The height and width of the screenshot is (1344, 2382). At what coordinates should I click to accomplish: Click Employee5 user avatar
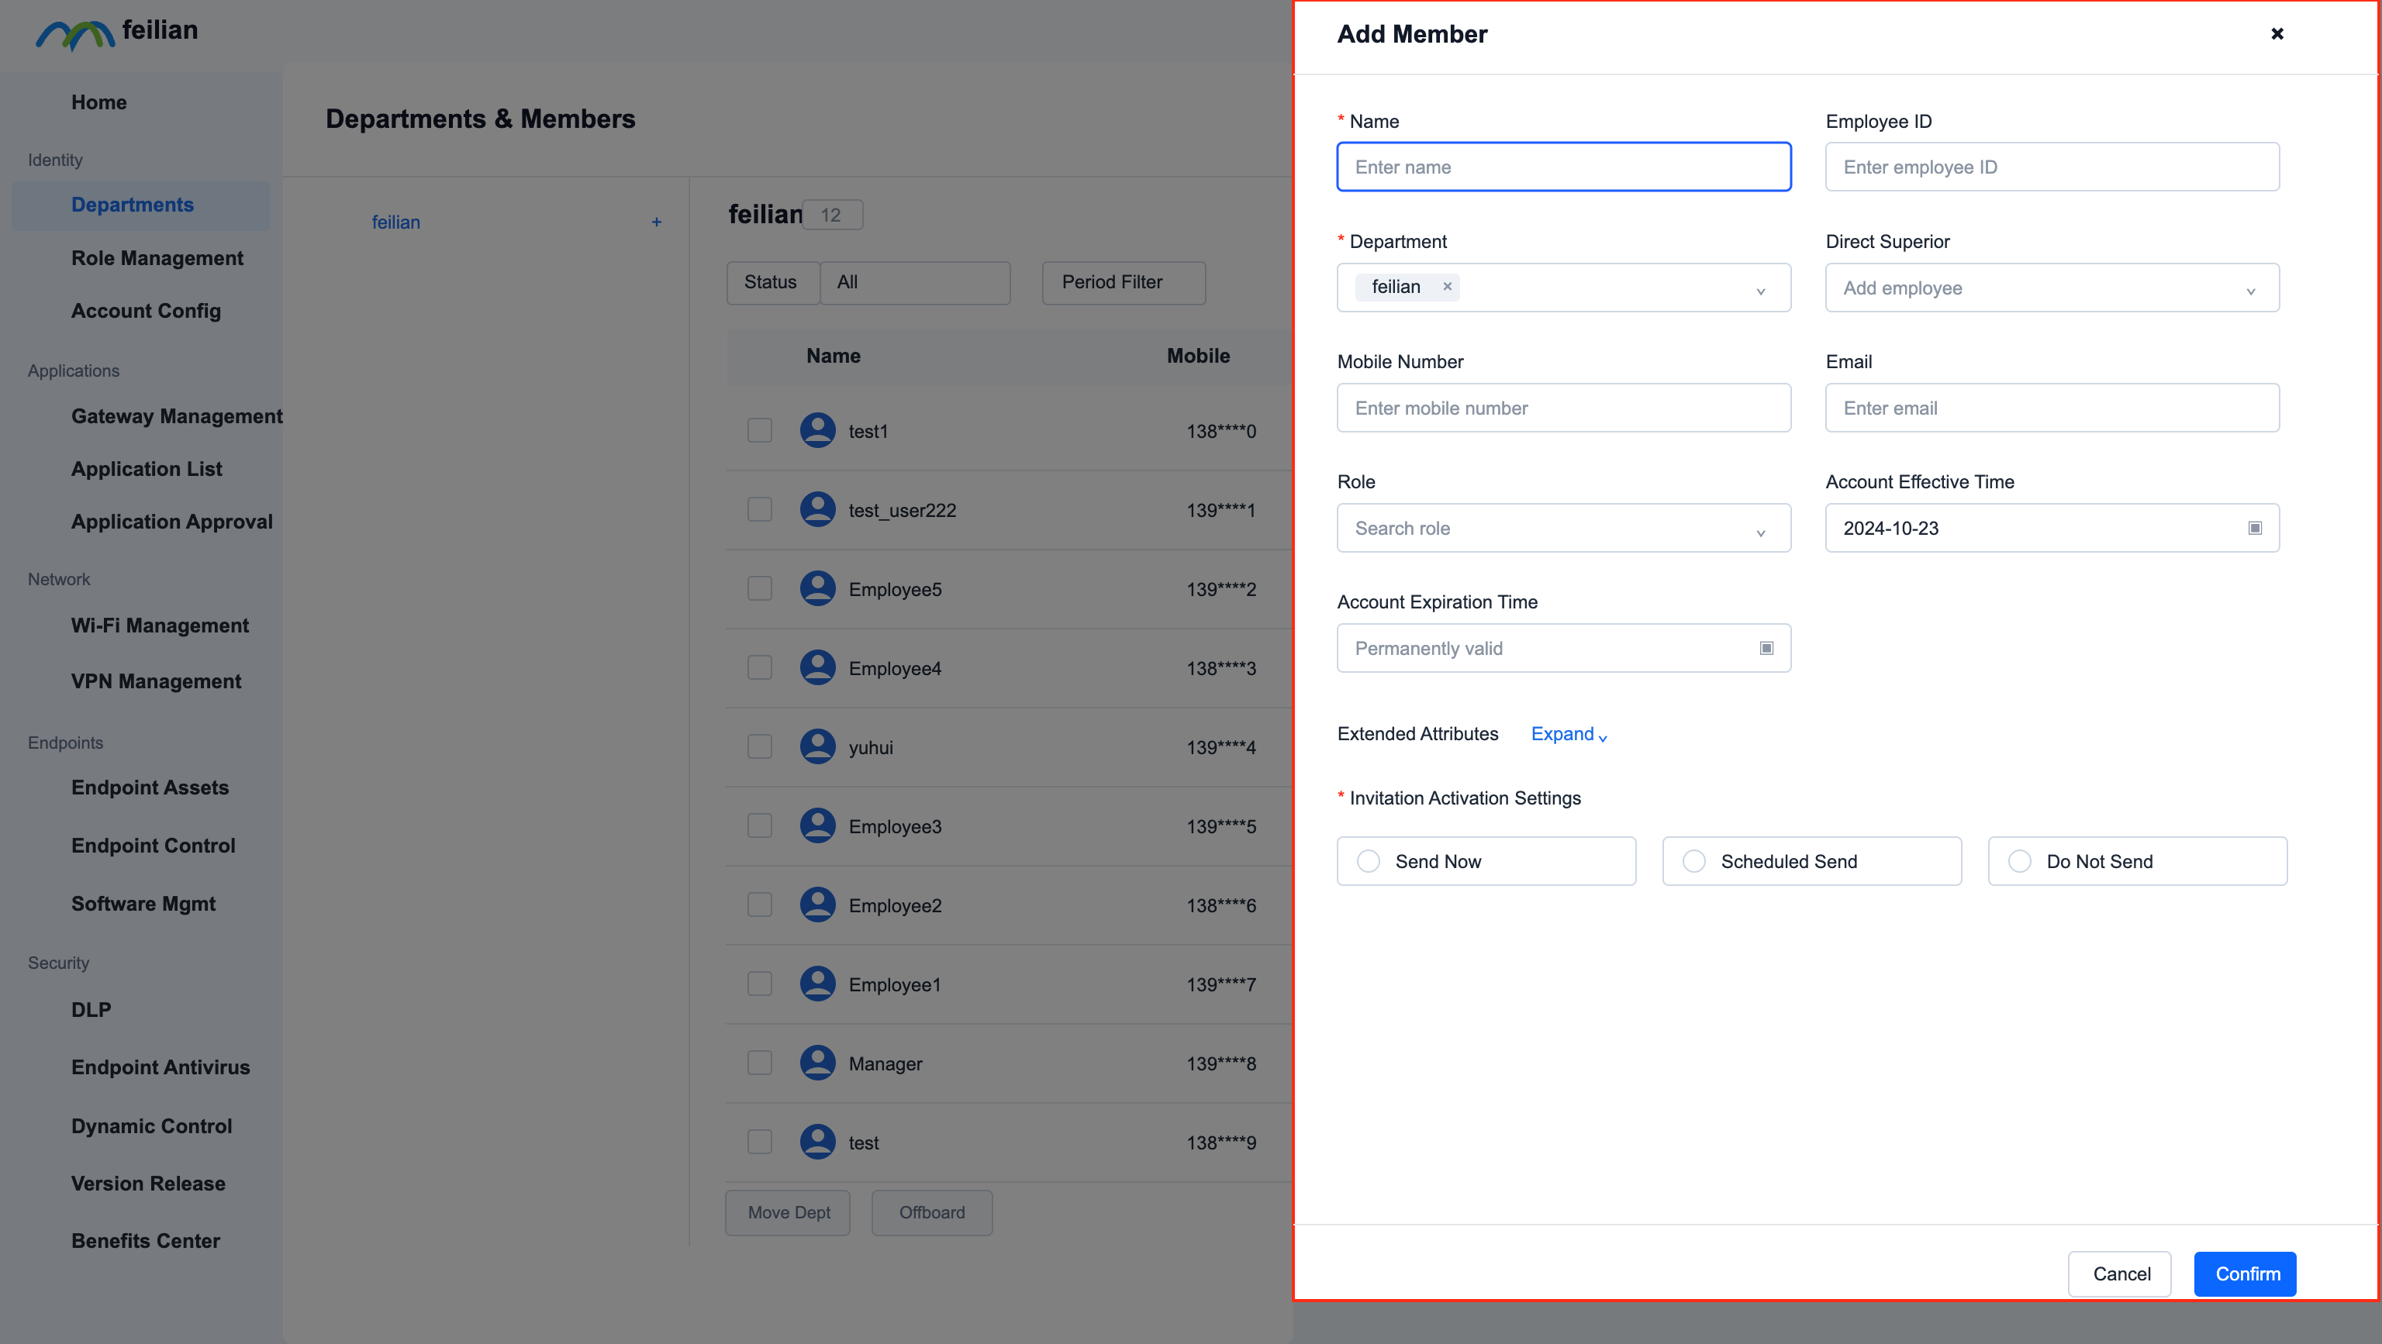coord(817,589)
